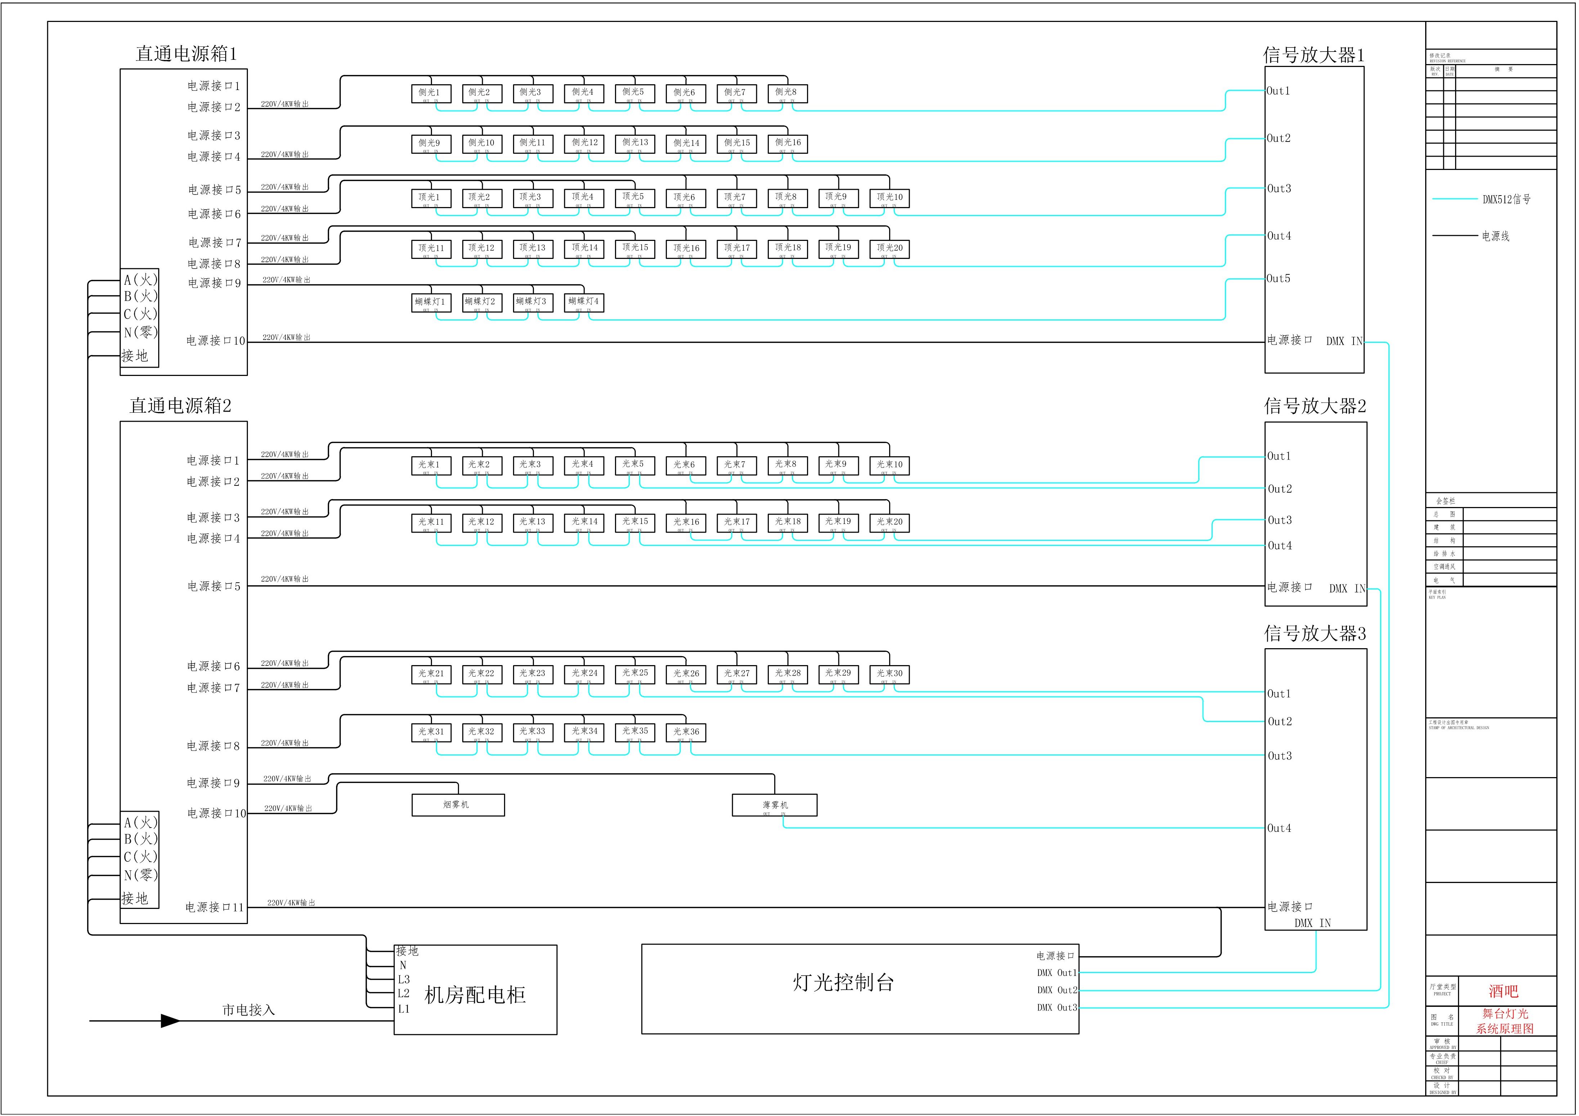Image resolution: width=1579 pixels, height=1116 pixels.
Task: Select the 直通电源箱2 title
Action: pos(180,406)
